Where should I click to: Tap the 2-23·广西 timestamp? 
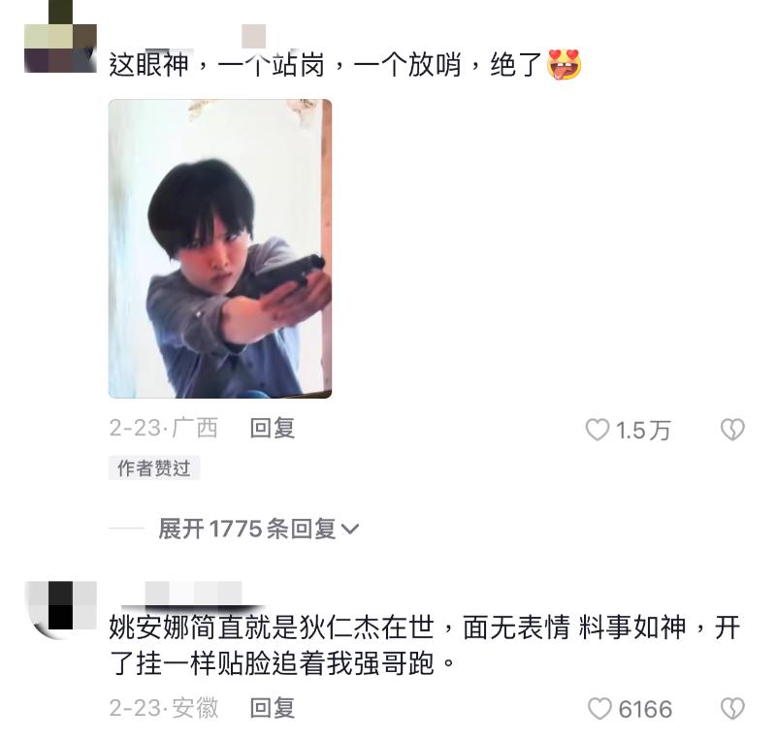(163, 428)
